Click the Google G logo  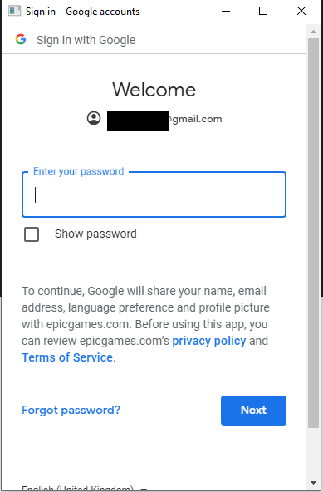pyautogui.click(x=21, y=39)
